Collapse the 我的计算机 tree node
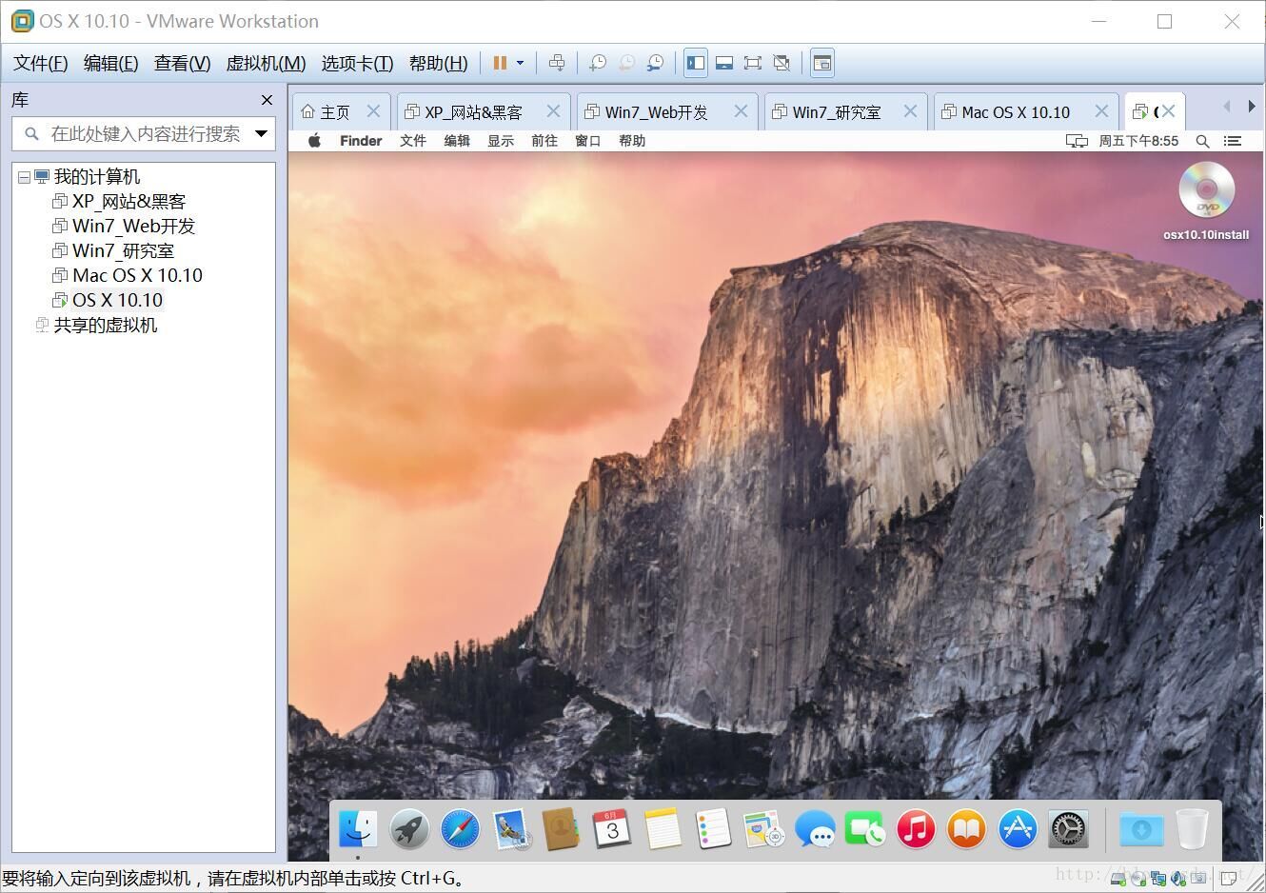The width and height of the screenshot is (1266, 893). (24, 177)
